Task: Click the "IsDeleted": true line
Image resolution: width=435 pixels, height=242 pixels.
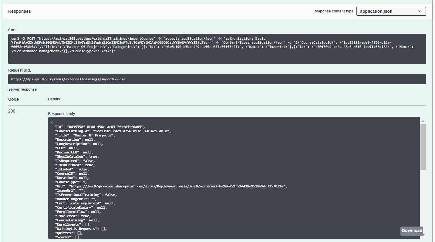Action: click(73, 216)
